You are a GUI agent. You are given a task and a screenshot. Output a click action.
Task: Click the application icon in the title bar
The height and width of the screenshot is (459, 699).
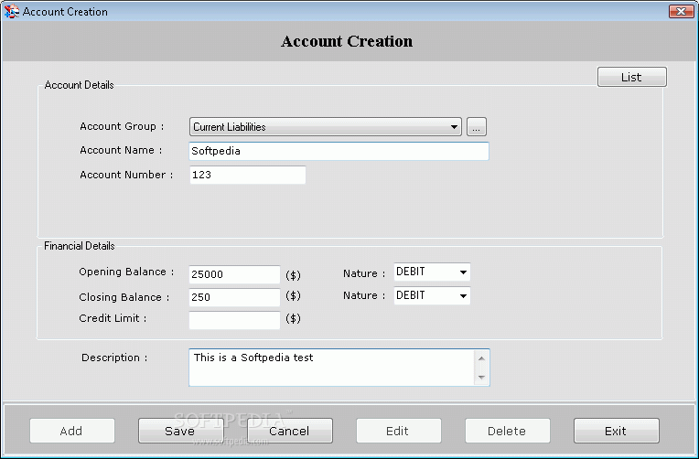[x=12, y=11]
